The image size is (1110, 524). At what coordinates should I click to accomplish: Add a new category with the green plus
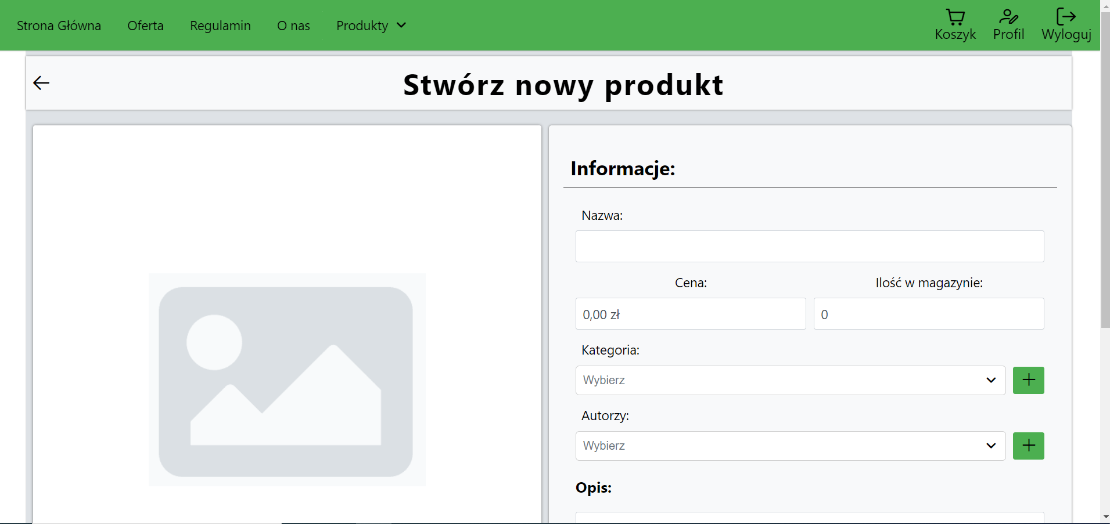(x=1028, y=380)
